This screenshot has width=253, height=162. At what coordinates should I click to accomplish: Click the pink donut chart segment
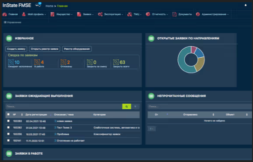(x=193, y=50)
